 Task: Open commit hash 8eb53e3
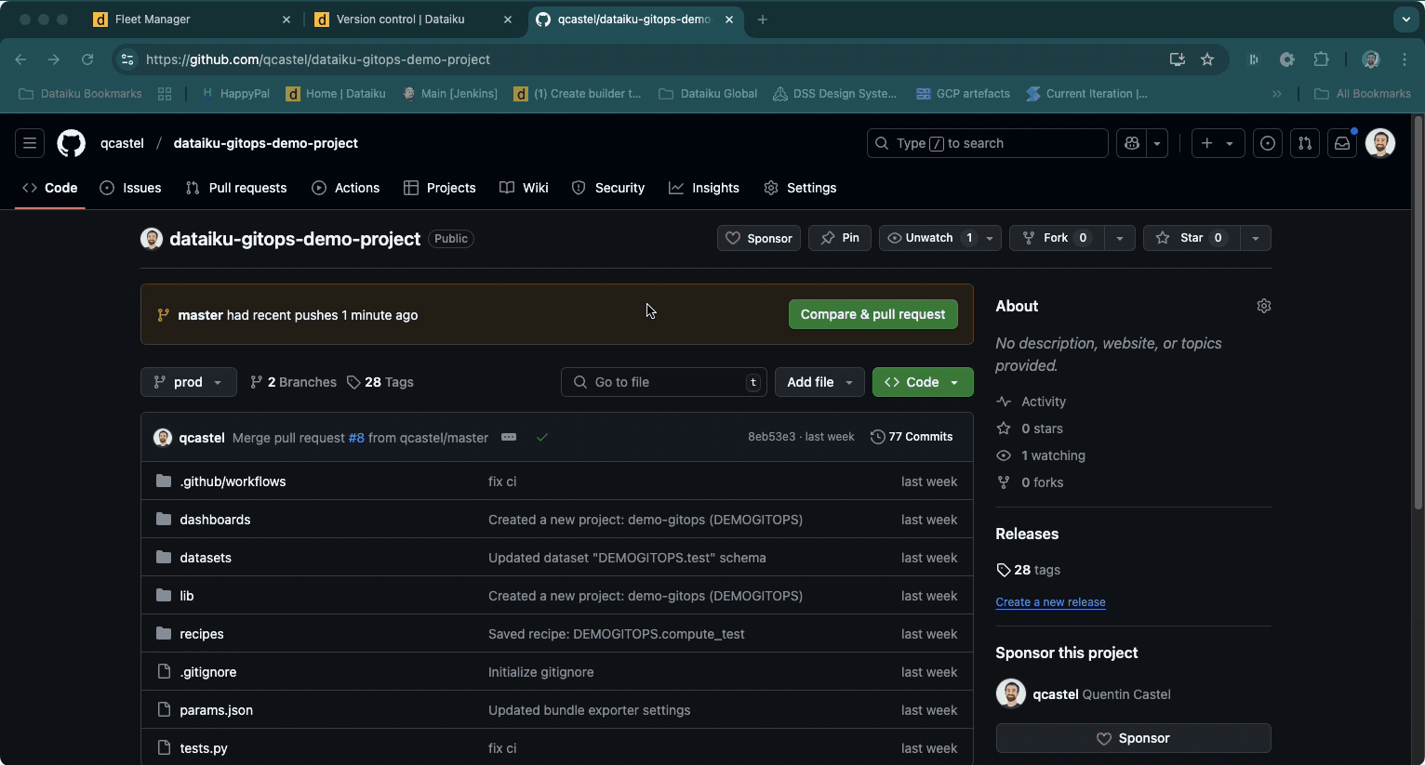772,437
